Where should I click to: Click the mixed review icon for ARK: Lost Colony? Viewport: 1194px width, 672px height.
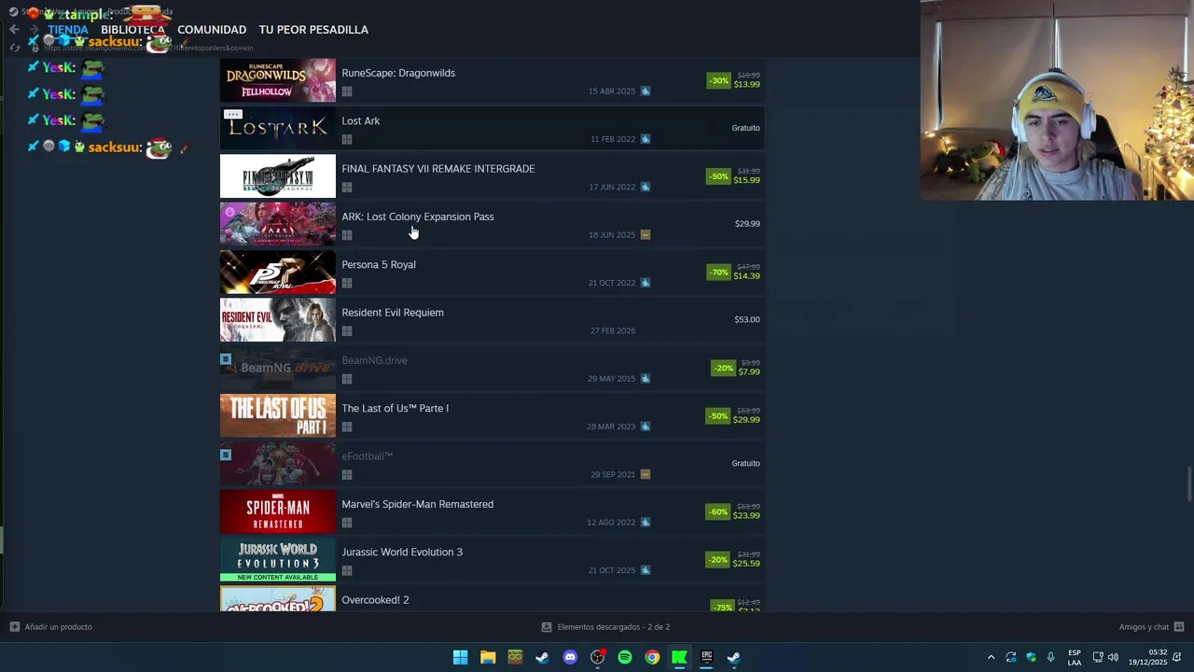click(646, 235)
